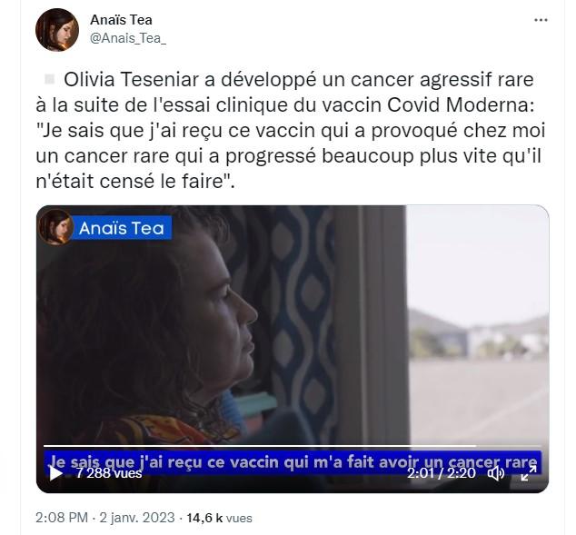Viewport: 576px width, 535px height.
Task: Click the Anaïs Tea profile avatar
Action: 57,30
